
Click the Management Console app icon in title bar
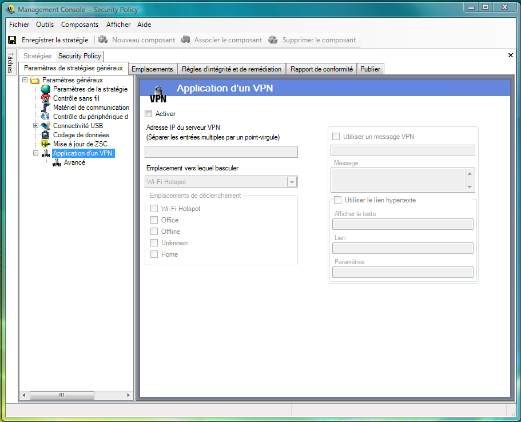coord(11,9)
